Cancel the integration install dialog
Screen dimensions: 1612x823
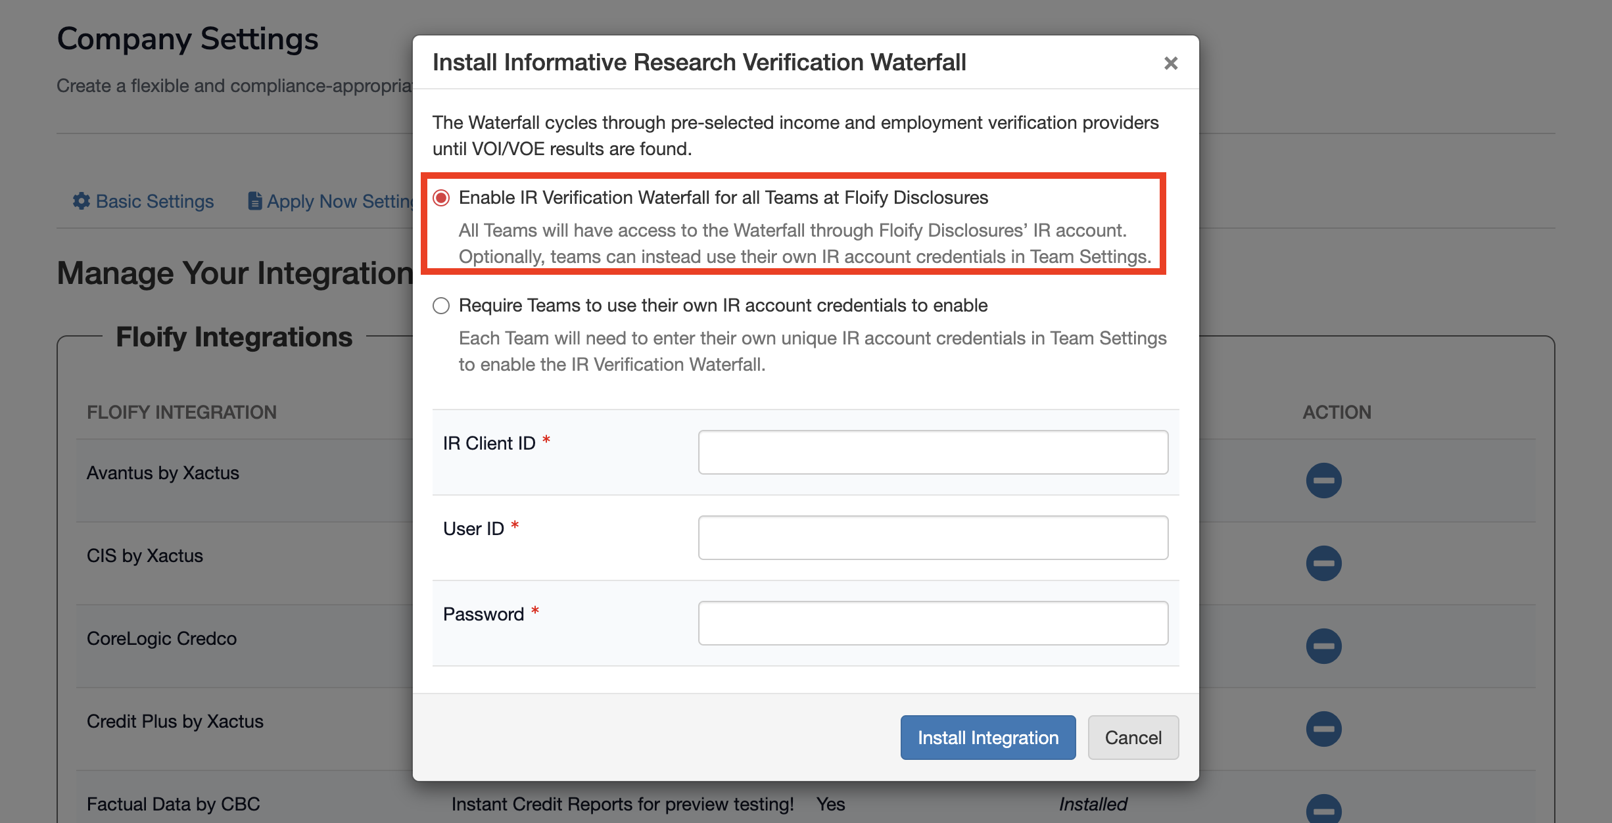(1133, 738)
